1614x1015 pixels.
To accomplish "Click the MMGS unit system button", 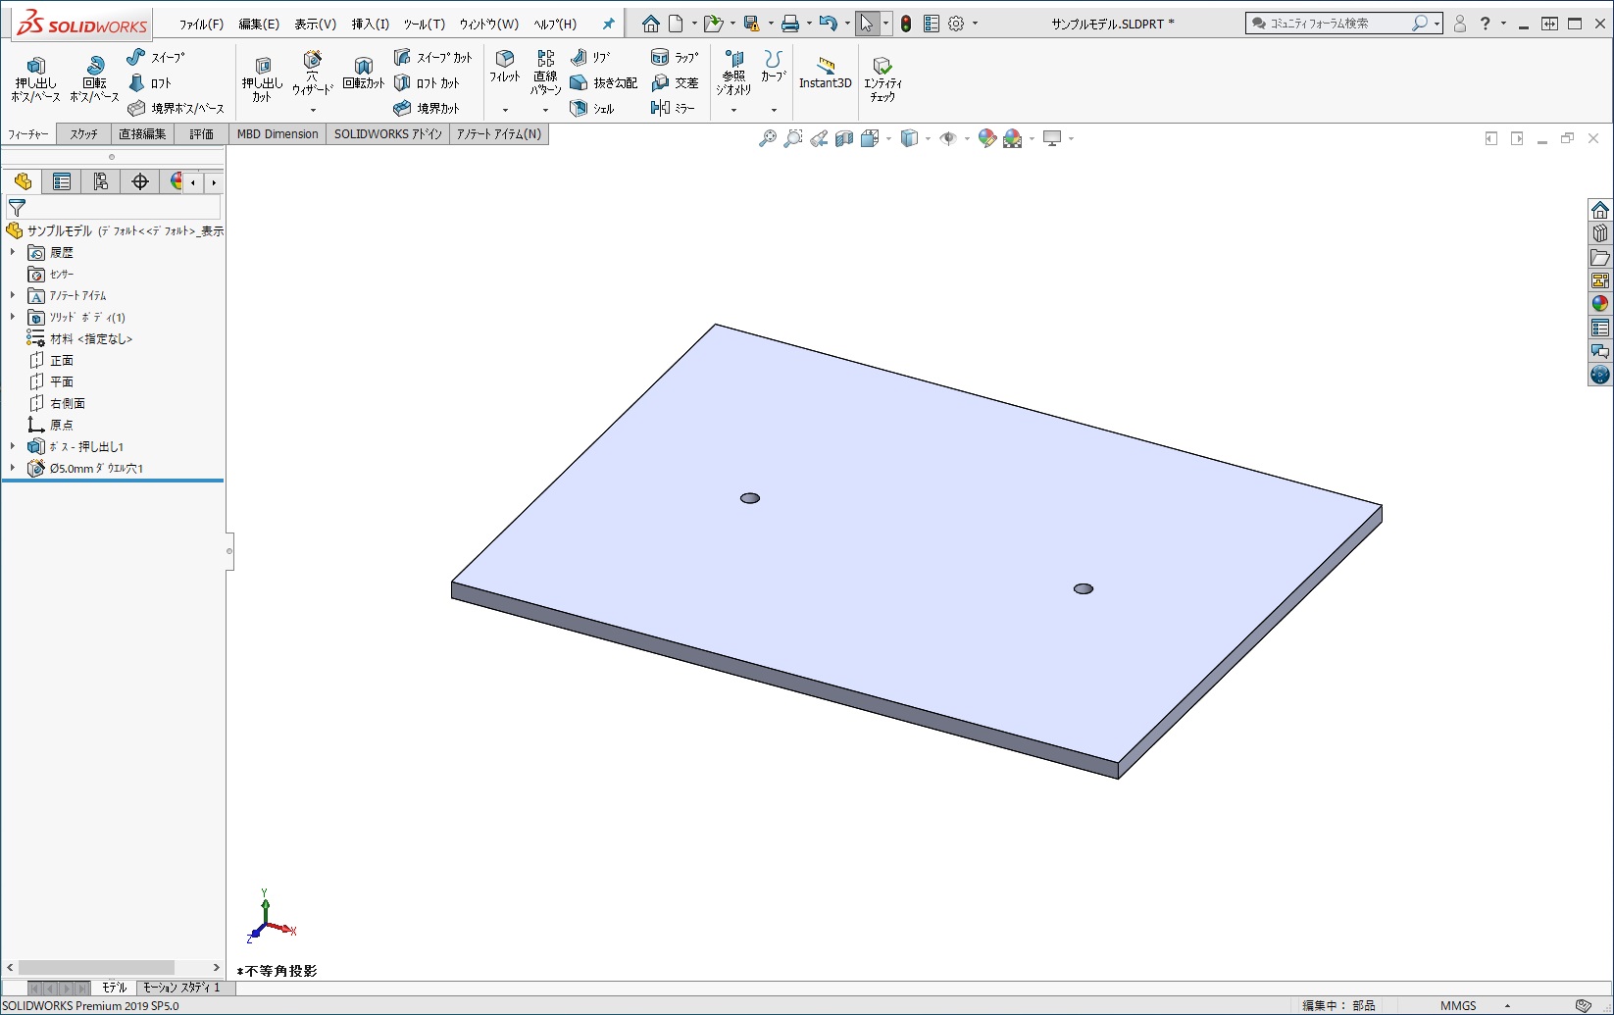I will click(x=1457, y=1005).
